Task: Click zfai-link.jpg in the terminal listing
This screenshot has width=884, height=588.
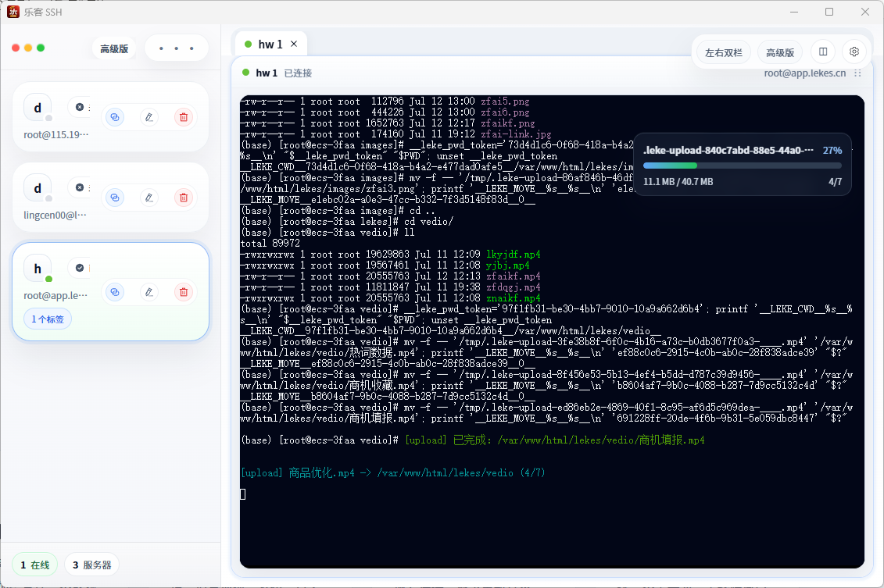Action: point(516,134)
